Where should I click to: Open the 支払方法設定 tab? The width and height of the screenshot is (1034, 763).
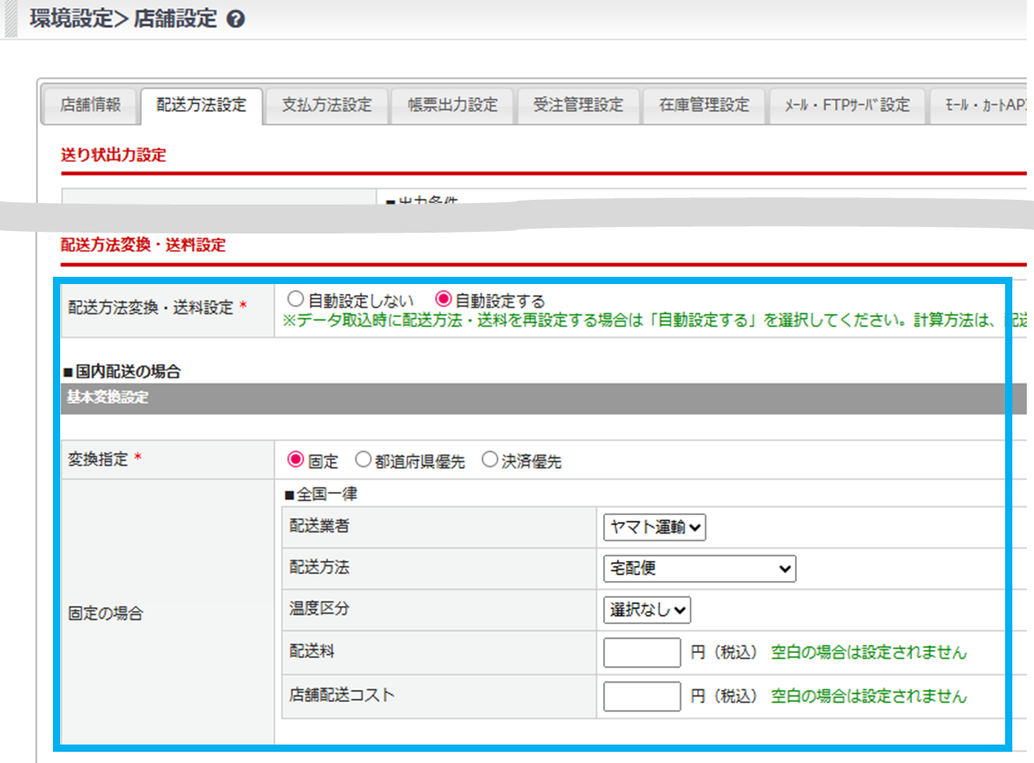point(326,105)
